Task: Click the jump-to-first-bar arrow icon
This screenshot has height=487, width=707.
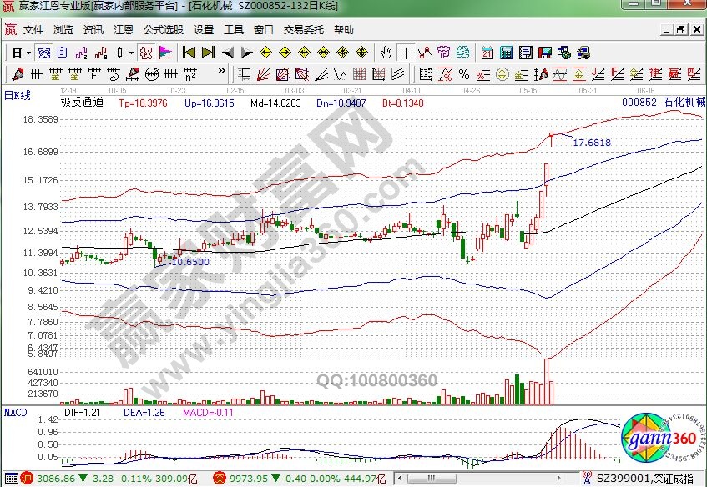Action: (x=189, y=53)
